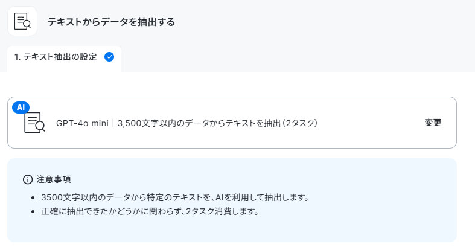
Task: Click the second note starting with 正確に抽出できたか
Action: pyautogui.click(x=150, y=211)
